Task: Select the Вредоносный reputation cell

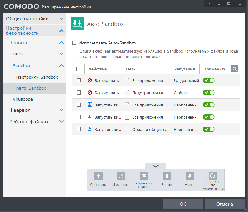Action: 186,80
